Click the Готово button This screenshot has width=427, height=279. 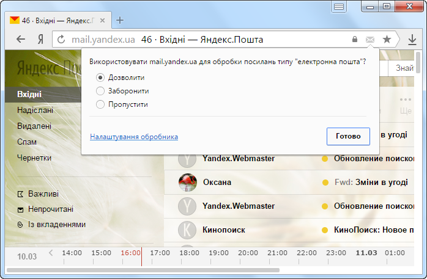point(348,136)
